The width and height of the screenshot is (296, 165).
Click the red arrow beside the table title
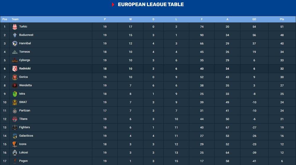pos(113,5)
